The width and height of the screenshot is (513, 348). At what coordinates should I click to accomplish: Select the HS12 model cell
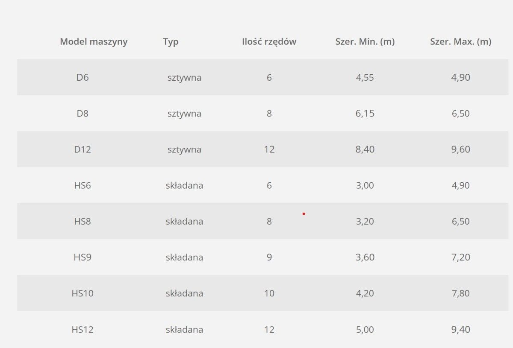tap(83, 330)
